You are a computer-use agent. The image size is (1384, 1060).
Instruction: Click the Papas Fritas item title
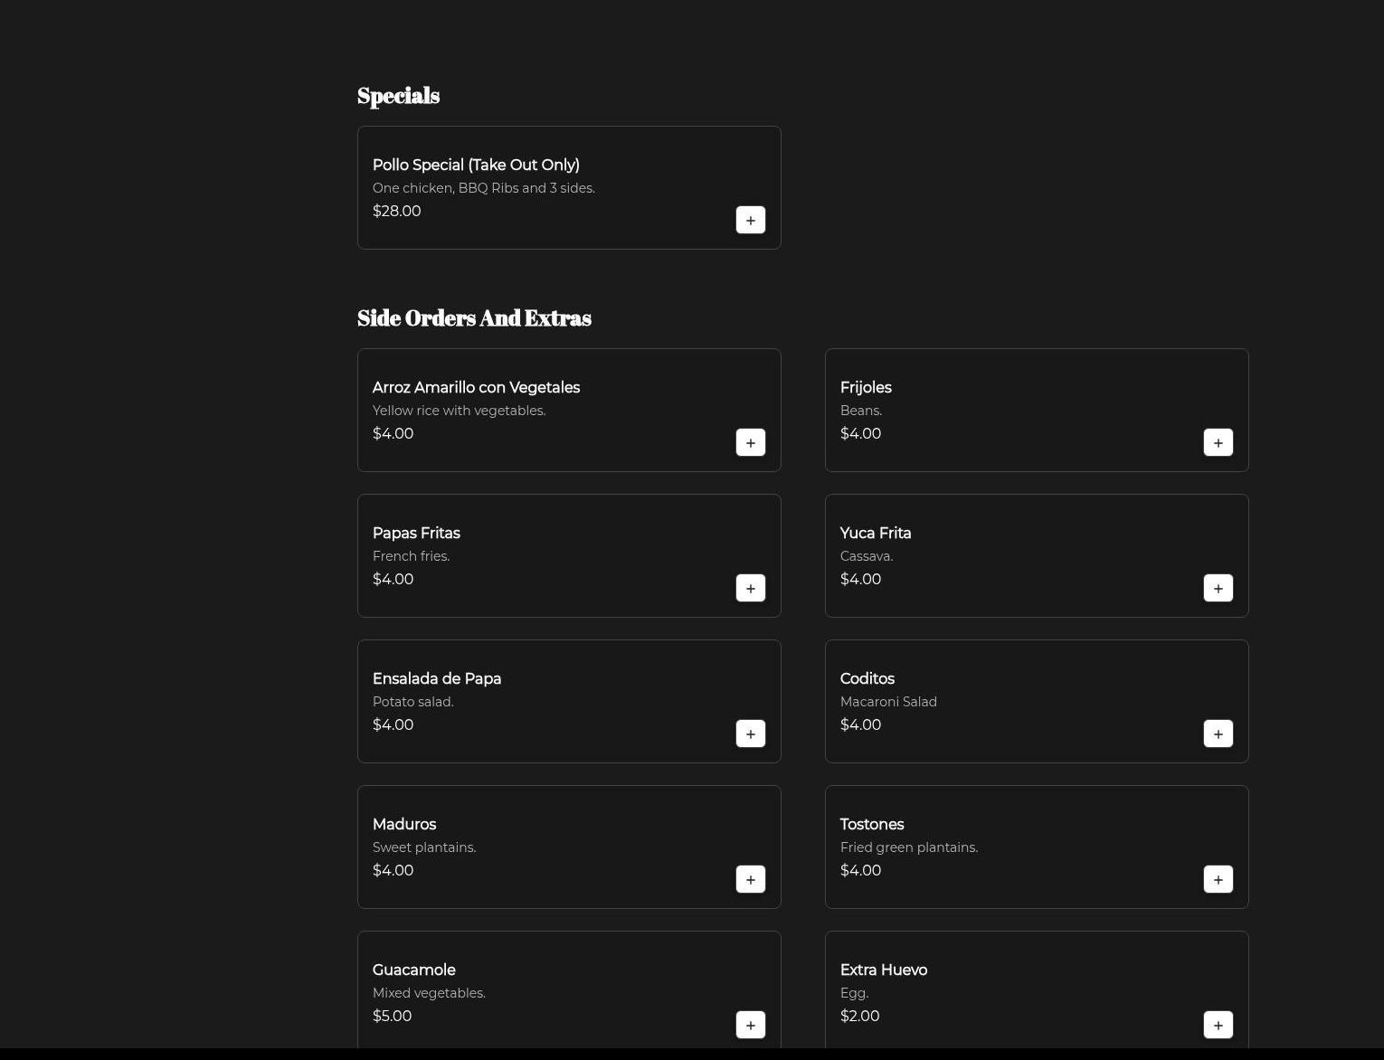coord(416,533)
